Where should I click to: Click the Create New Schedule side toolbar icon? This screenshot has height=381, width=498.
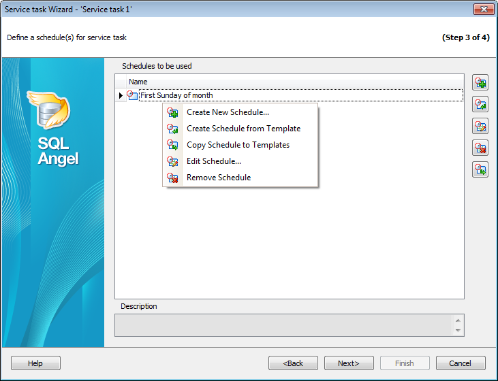[x=480, y=83]
